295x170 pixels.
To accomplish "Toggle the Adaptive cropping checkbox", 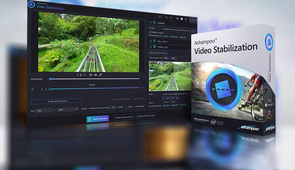I will 150,32.
